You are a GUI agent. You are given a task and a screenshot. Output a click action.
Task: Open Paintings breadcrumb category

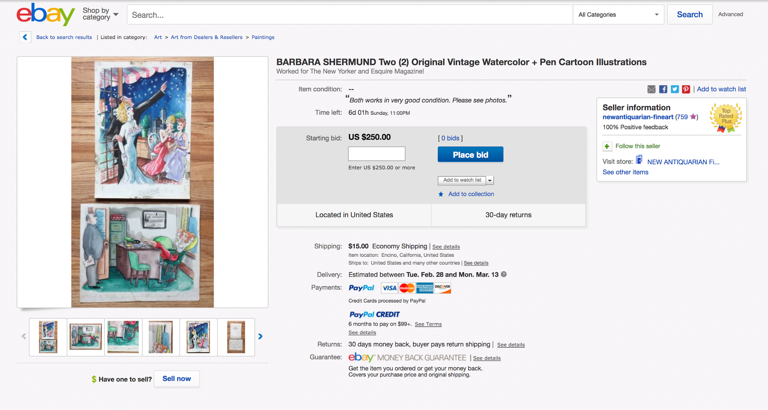pyautogui.click(x=263, y=37)
